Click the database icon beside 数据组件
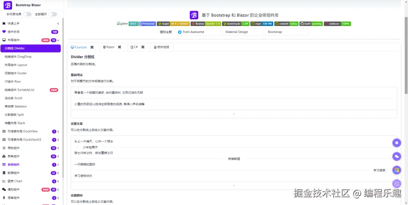Screen dimensions: 408x205 click(x=4, y=173)
